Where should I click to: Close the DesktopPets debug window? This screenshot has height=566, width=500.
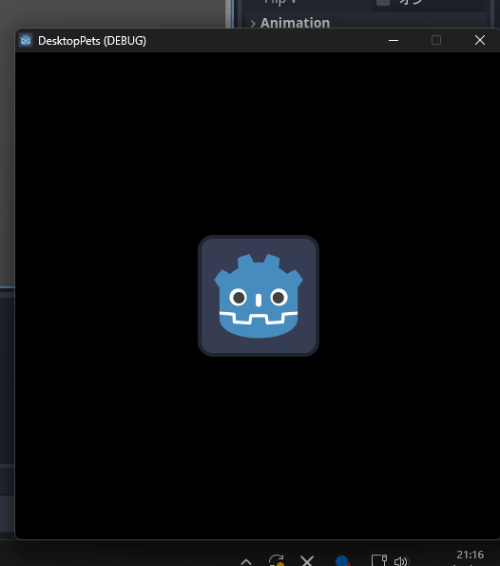[480, 40]
